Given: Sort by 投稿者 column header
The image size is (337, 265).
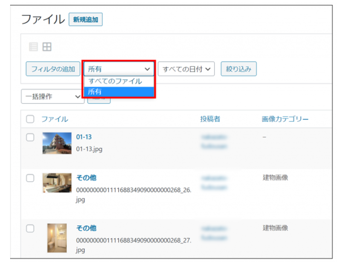Looking at the screenshot, I should (x=210, y=119).
